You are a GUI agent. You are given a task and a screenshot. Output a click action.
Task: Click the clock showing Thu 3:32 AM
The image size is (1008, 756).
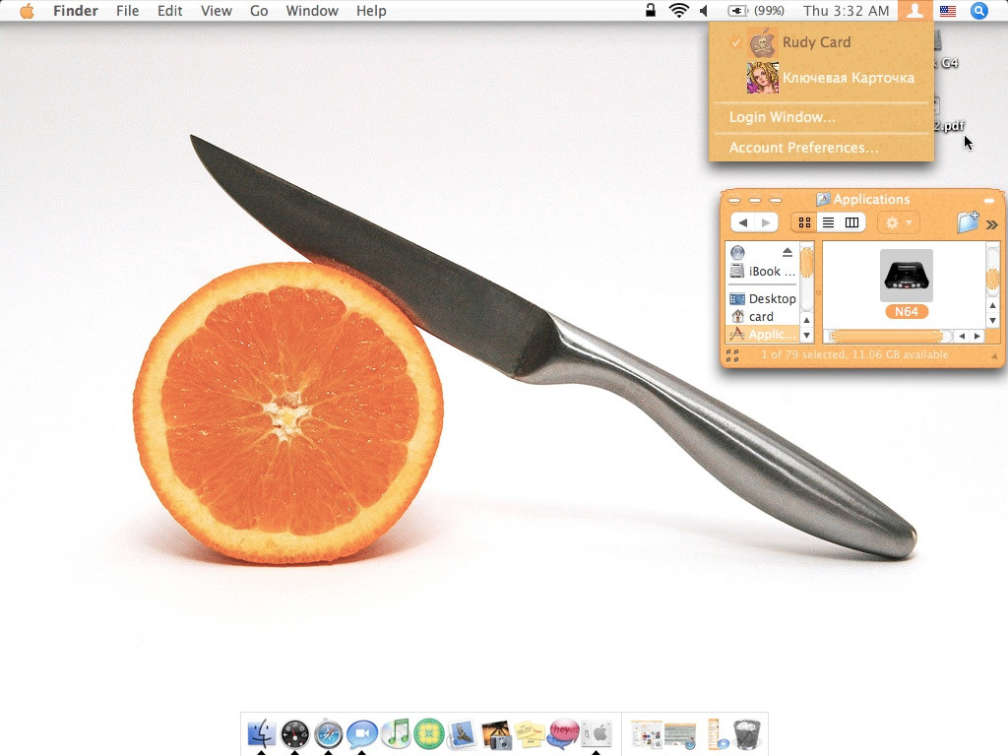846,10
